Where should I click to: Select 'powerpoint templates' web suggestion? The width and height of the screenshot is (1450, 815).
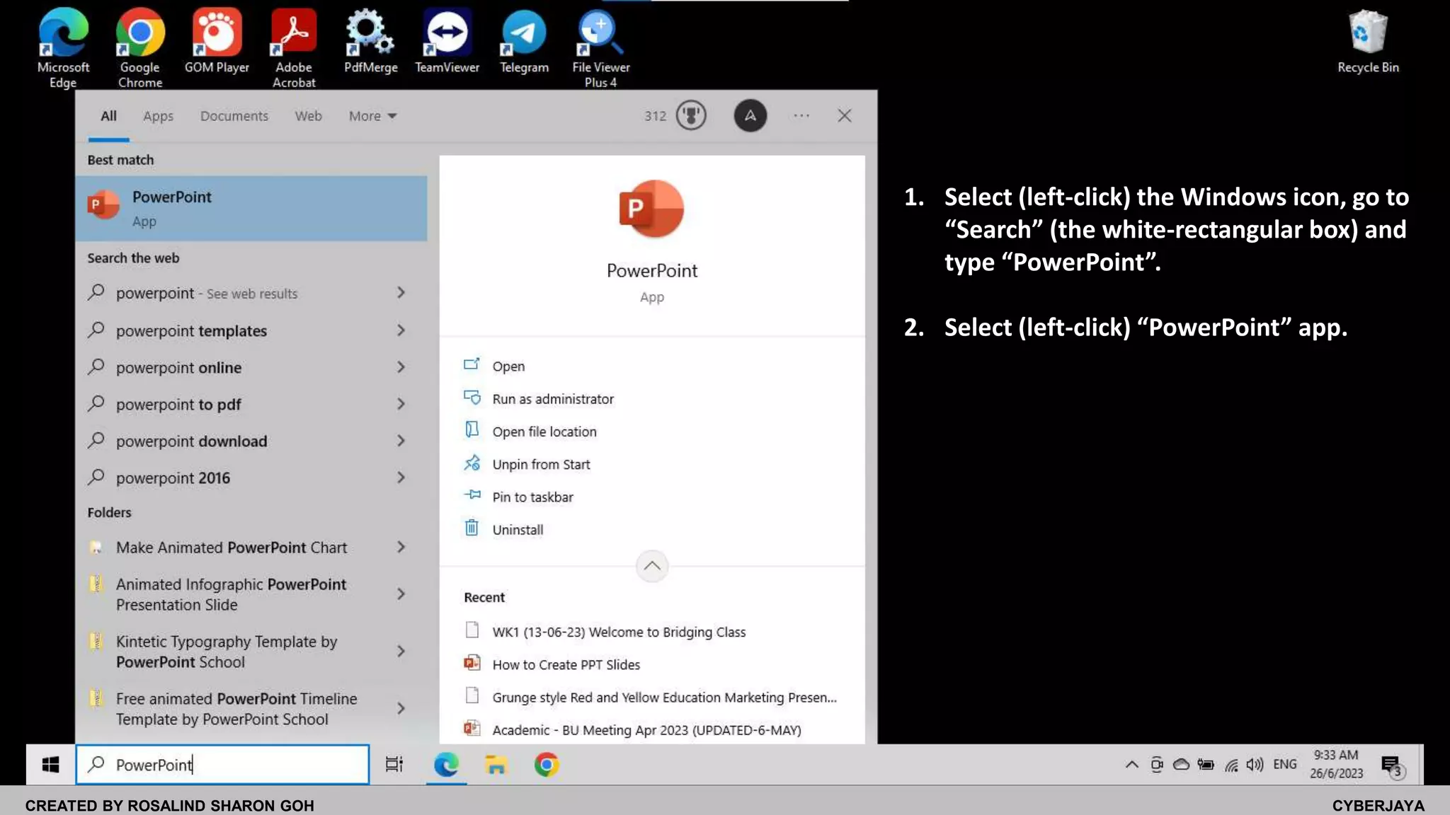coord(191,331)
